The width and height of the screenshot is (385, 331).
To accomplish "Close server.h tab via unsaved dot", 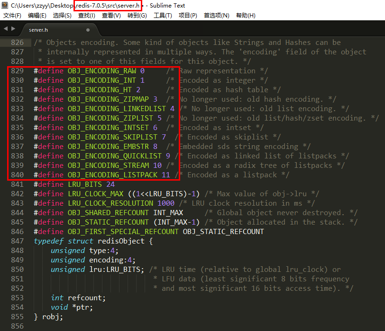I will coord(88,30).
